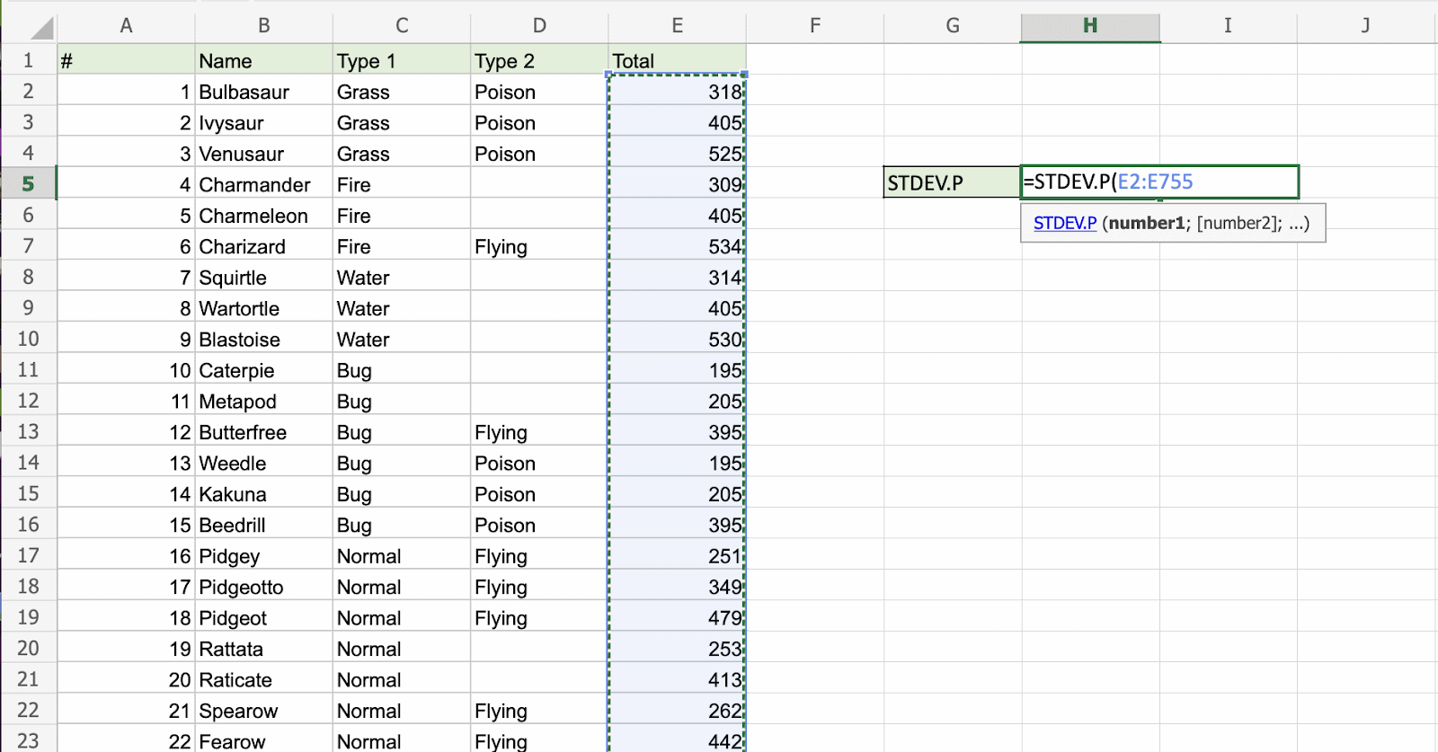Click the Type 1 header cell
Screen dimensions: 1438x752
tap(401, 61)
